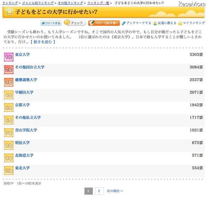Click the crown icon beside マイランキング
207x199 pixels.
click(180, 23)
